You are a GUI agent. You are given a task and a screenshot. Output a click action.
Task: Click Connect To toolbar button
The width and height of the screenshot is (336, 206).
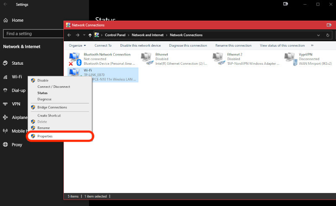pyautogui.click(x=103, y=45)
